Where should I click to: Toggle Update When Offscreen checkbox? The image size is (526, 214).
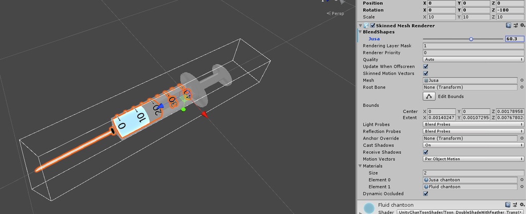point(426,66)
